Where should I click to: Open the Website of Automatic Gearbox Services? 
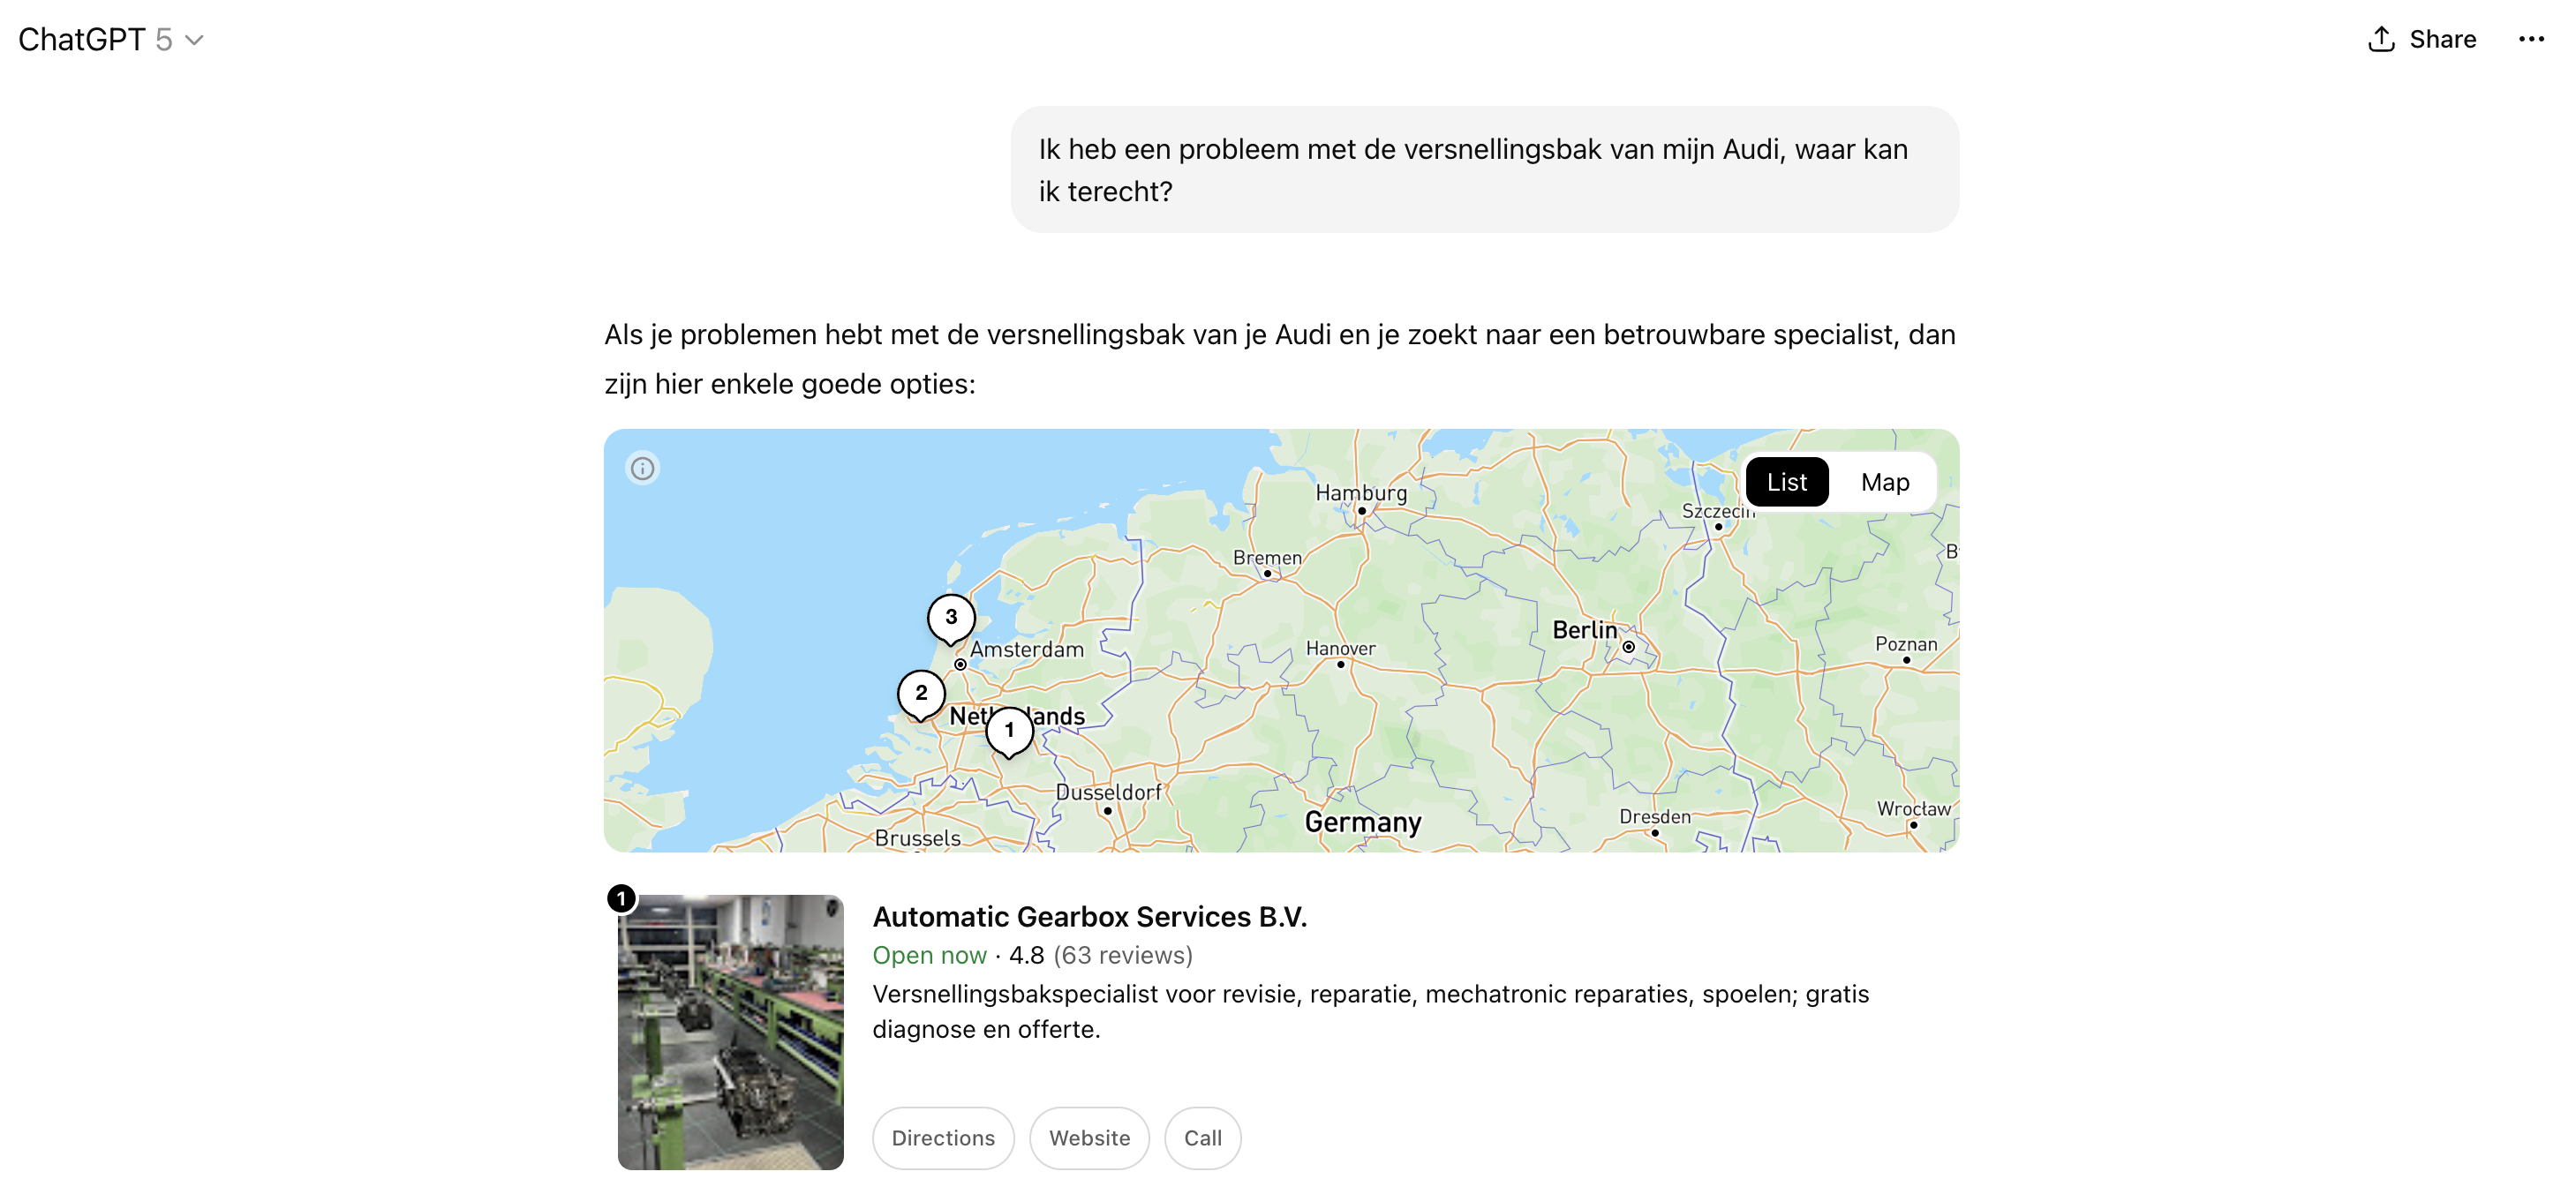pyautogui.click(x=1089, y=1137)
